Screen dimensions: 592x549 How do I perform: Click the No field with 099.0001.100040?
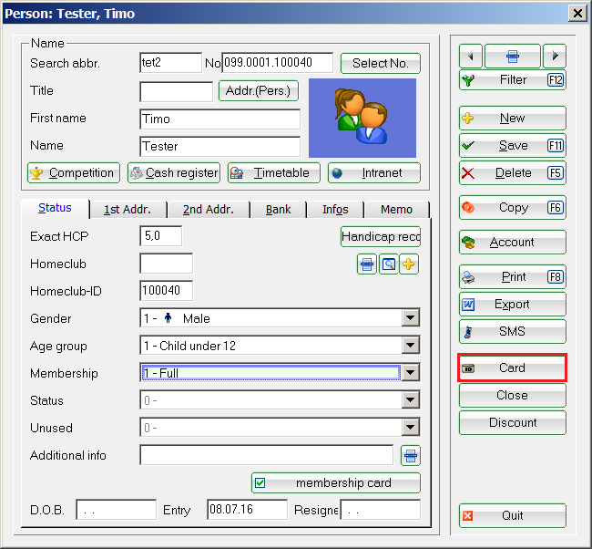click(x=278, y=62)
